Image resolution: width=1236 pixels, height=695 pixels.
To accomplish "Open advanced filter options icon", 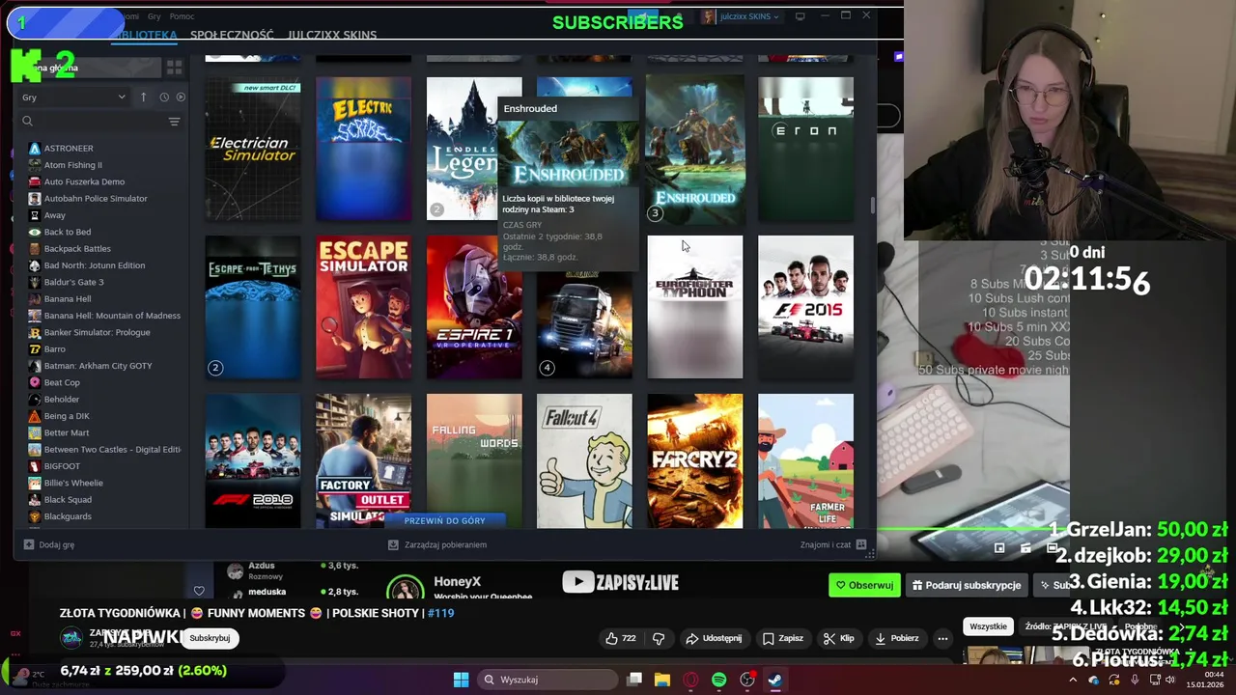I will click(174, 122).
